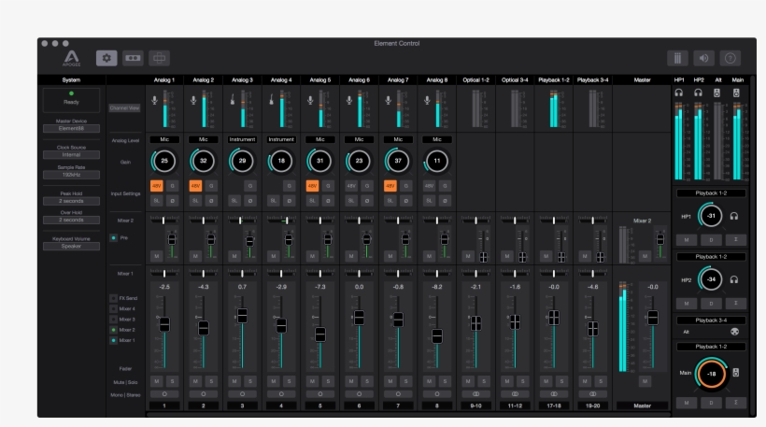Screen dimensions: 766x427
Task: Click the Main volume knob showing -18
Action: coord(711,374)
